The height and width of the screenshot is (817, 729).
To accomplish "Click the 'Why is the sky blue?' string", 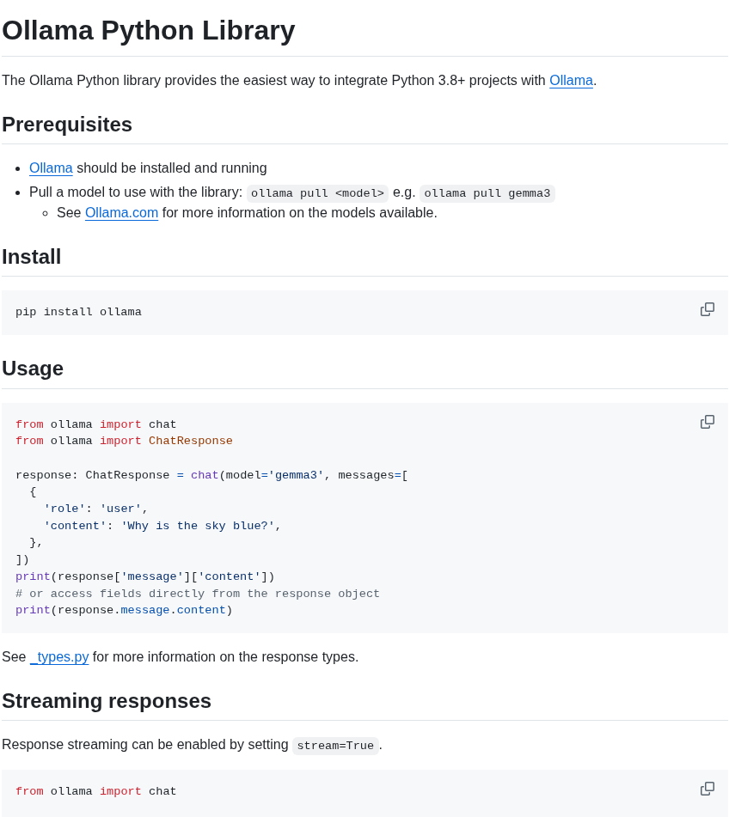I will tap(198, 526).
